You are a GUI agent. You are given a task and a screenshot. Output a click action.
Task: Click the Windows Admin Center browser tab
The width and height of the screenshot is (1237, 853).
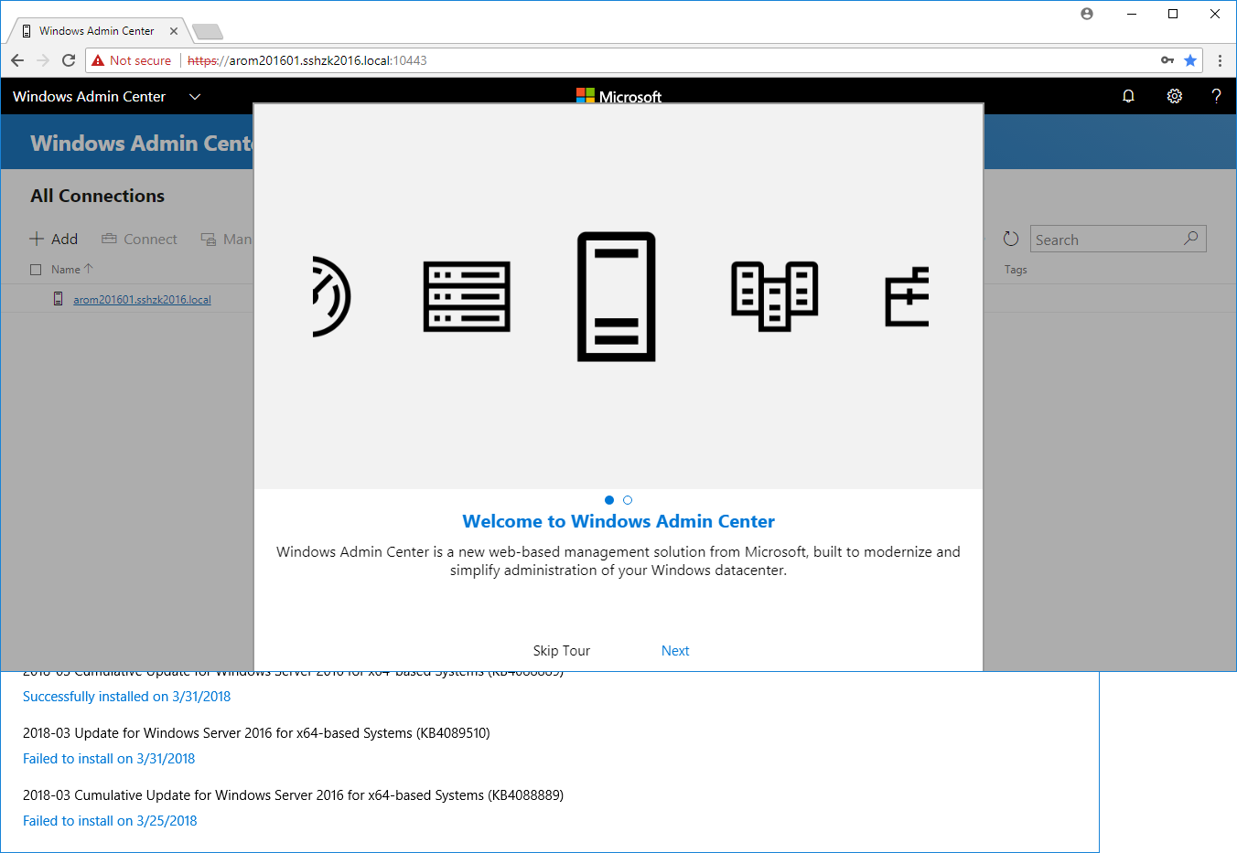[x=97, y=31]
